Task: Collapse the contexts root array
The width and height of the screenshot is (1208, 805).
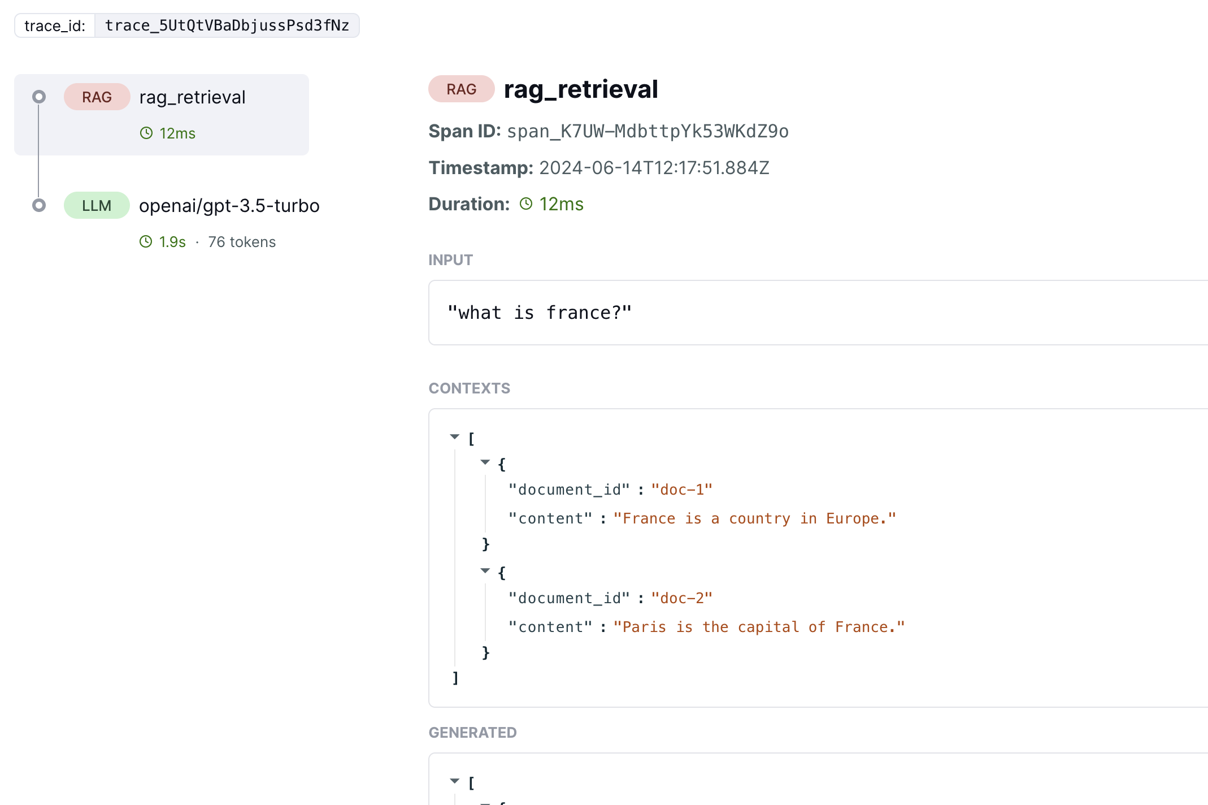Action: 455,436
